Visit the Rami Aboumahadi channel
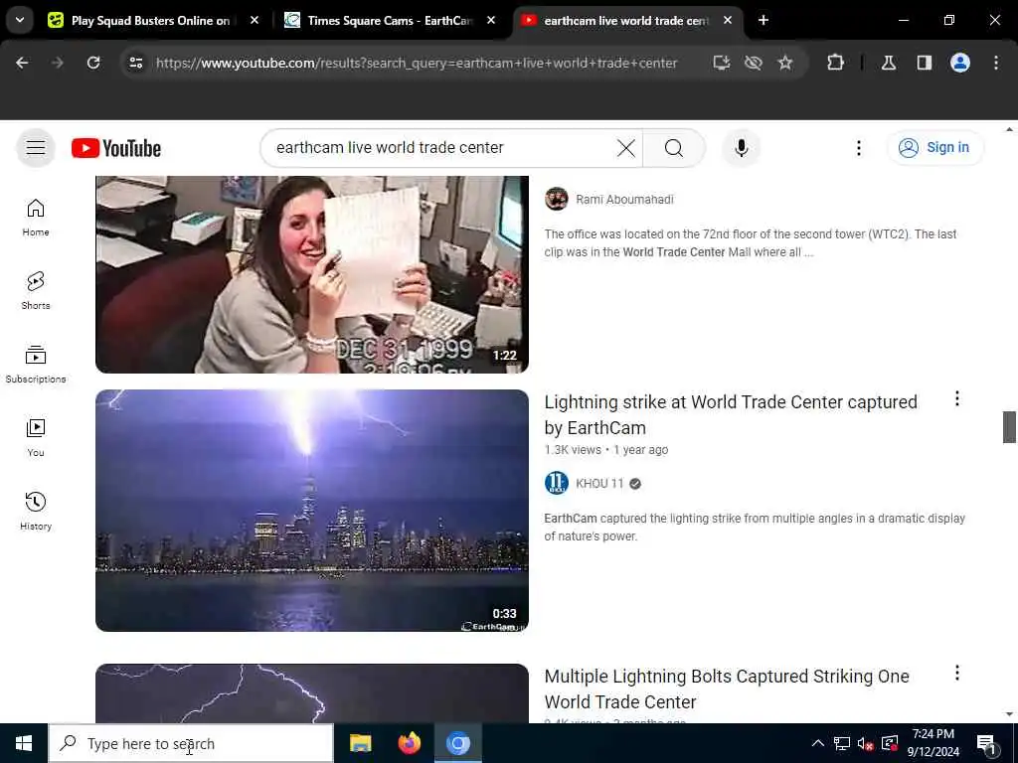This screenshot has width=1018, height=763. (624, 199)
